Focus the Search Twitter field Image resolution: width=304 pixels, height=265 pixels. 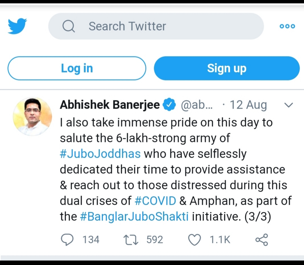[160, 26]
